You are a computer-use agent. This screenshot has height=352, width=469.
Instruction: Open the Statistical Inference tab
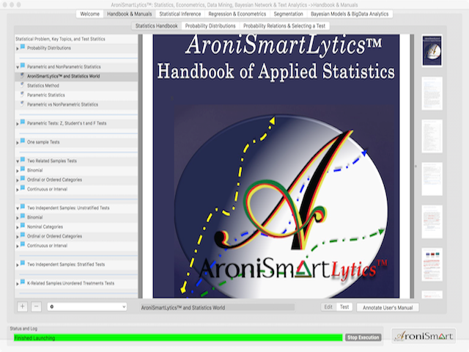(180, 14)
